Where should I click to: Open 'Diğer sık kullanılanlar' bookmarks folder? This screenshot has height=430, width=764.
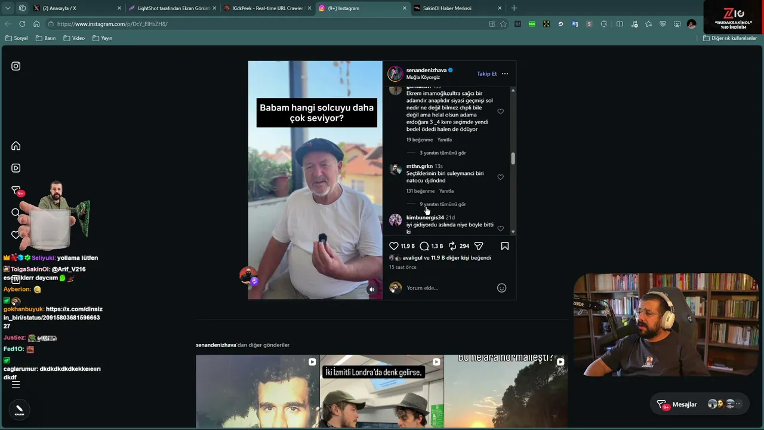click(x=730, y=38)
